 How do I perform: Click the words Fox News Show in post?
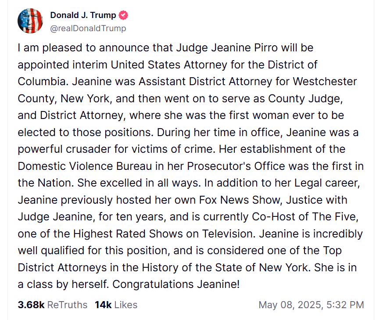240,200
